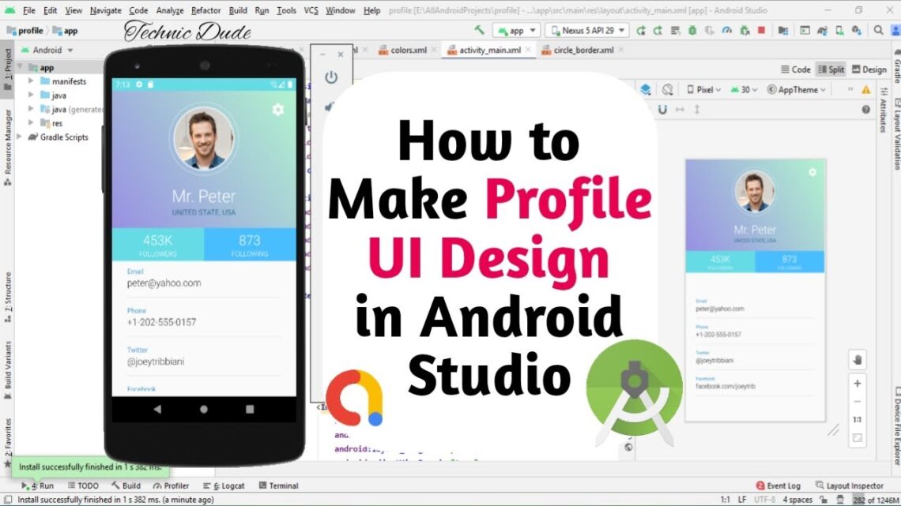Switch editor to Code view mode
Image resolution: width=901 pixels, height=506 pixels.
click(795, 69)
